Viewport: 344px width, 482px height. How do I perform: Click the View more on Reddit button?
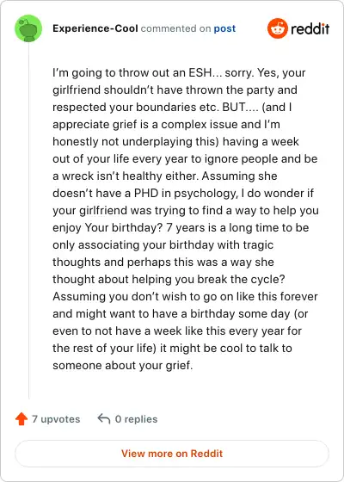(x=172, y=454)
